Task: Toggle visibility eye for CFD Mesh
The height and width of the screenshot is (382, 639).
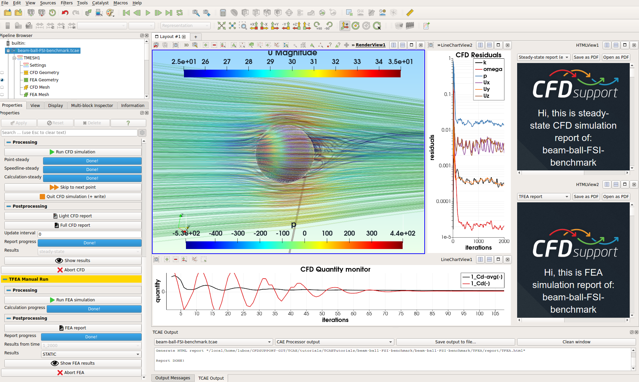Action: coord(2,87)
